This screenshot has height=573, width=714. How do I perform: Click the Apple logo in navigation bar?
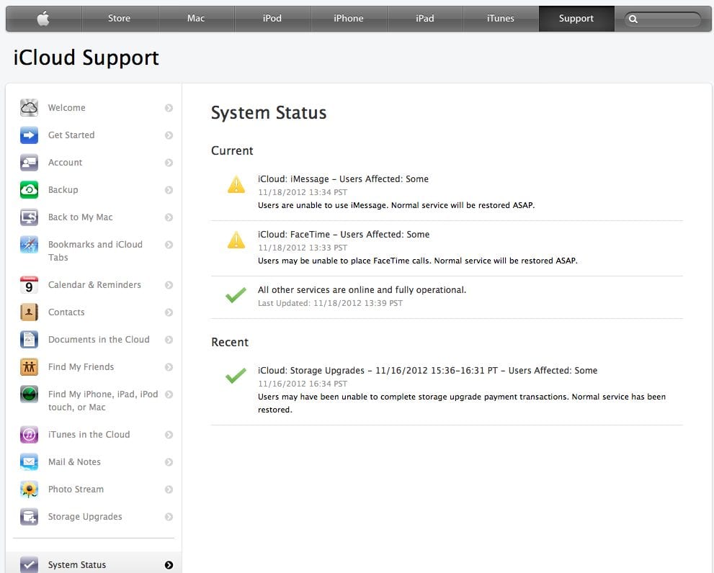(43, 19)
